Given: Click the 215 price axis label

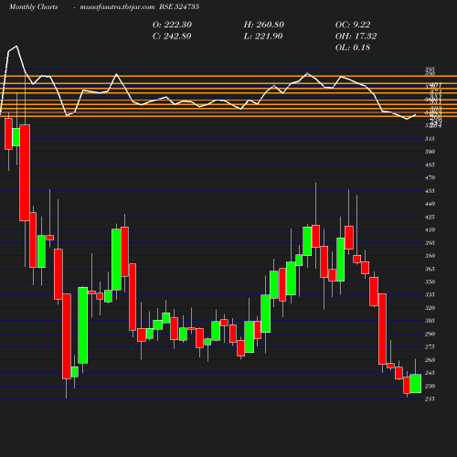Looking at the screenshot, I should [430, 399].
